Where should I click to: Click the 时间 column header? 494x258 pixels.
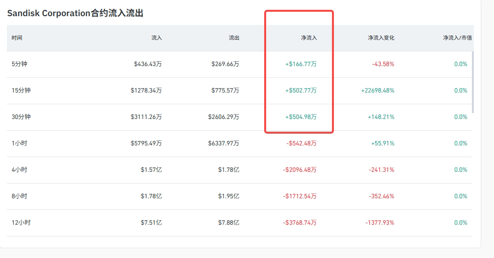tap(17, 38)
